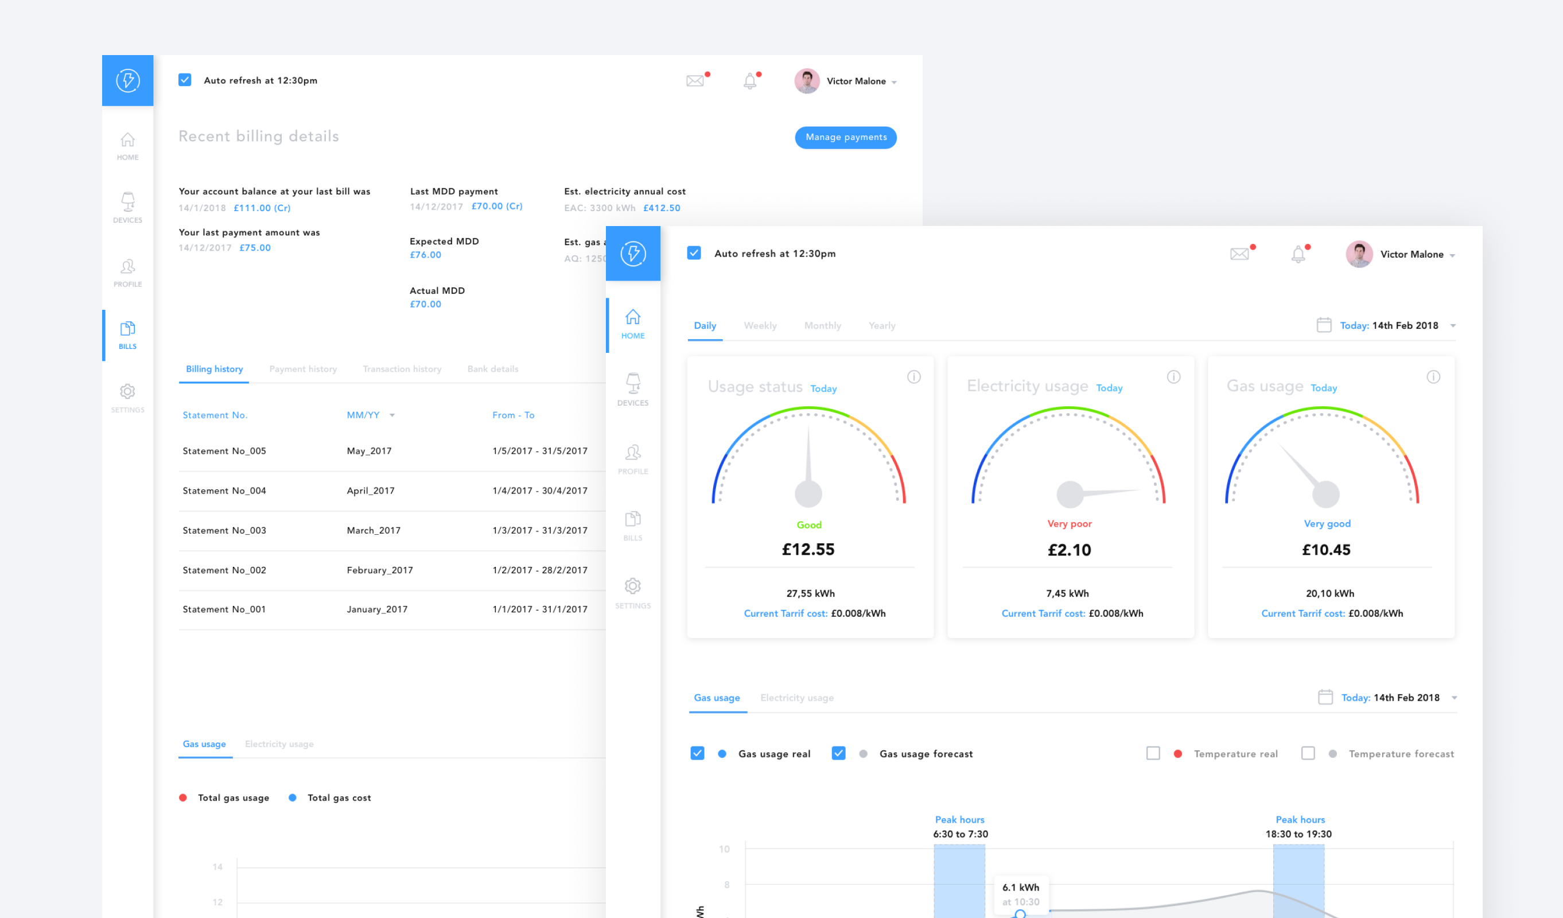Go to Settings in billing window sidebar

pos(128,399)
